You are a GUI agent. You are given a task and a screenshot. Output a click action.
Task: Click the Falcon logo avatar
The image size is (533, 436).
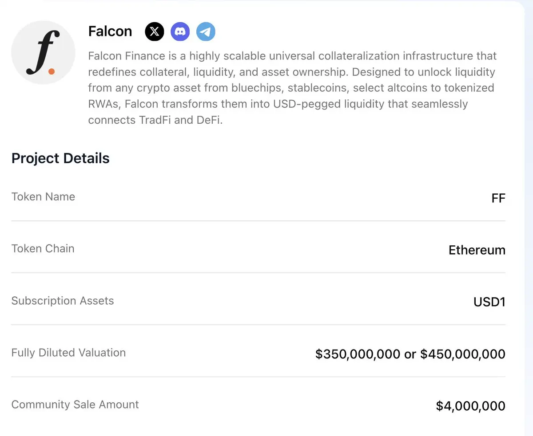43,52
